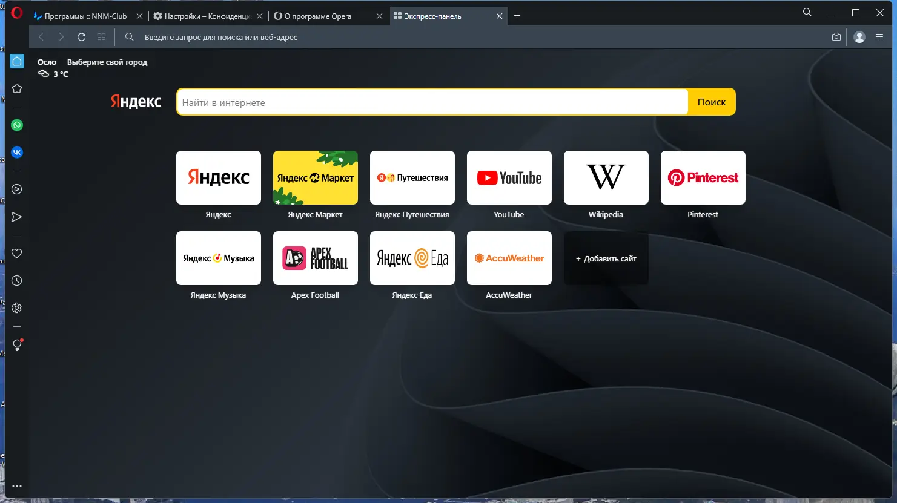The width and height of the screenshot is (897, 503).
Task: Focus the Найти в интернете search field
Action: pos(432,102)
